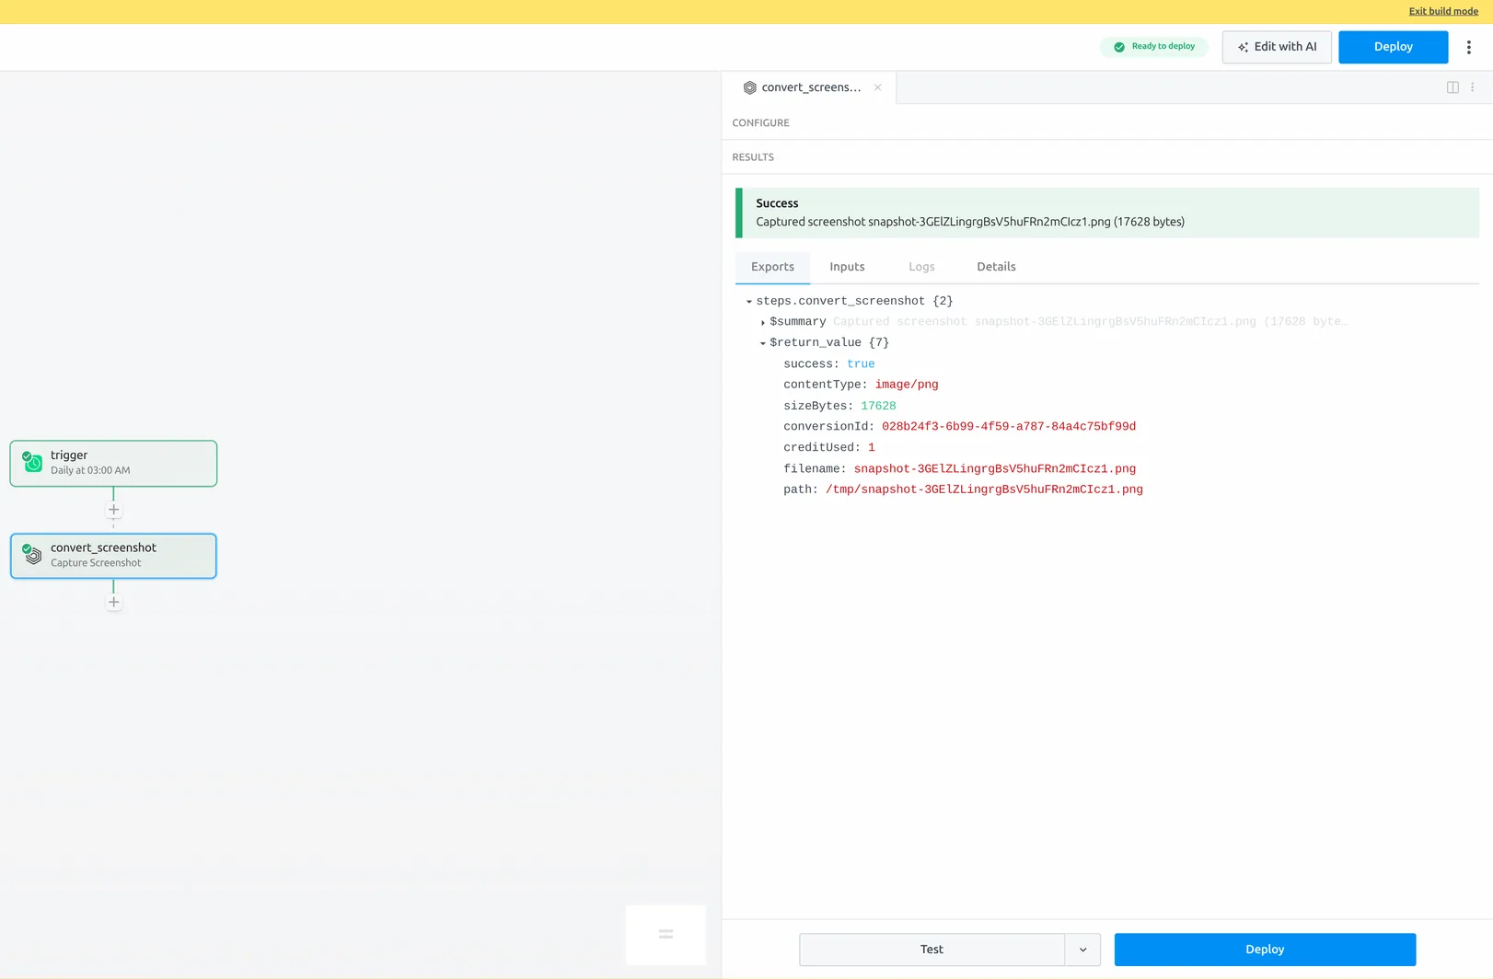
Task: Expand the $summary entry
Action: [763, 322]
